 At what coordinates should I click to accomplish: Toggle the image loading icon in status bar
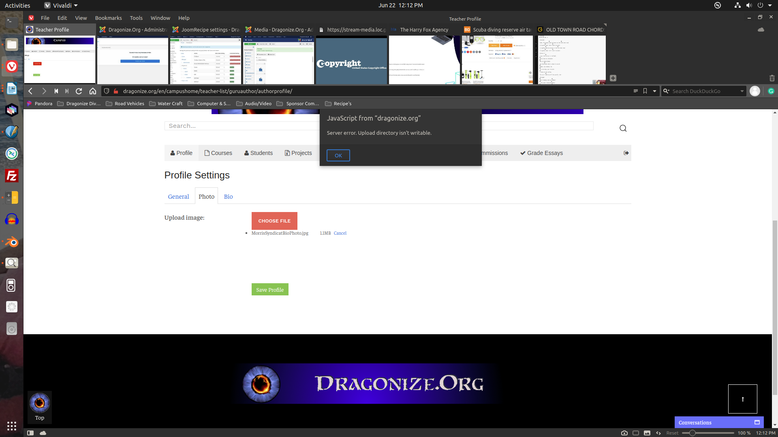(x=647, y=433)
